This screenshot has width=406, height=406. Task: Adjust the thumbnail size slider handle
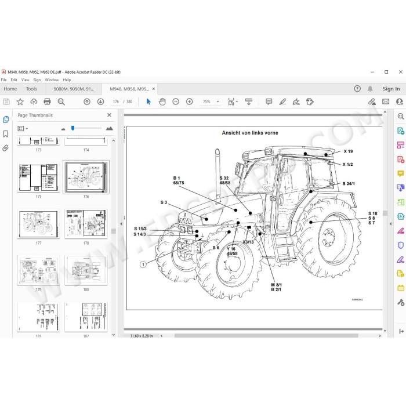click(x=72, y=128)
